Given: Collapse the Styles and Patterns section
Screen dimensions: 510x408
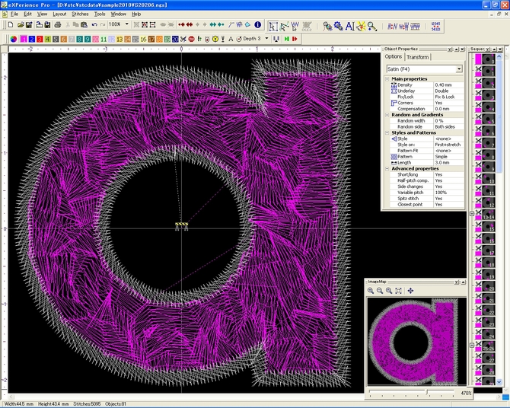Looking at the screenshot, I should pyautogui.click(x=387, y=132).
